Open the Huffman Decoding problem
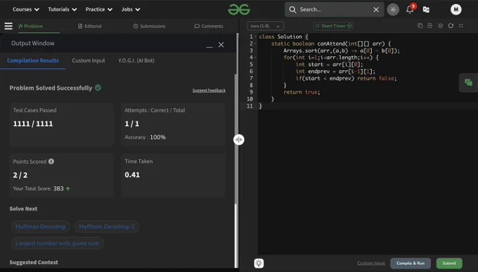Screen dimensions: 478x272 pos(40,226)
